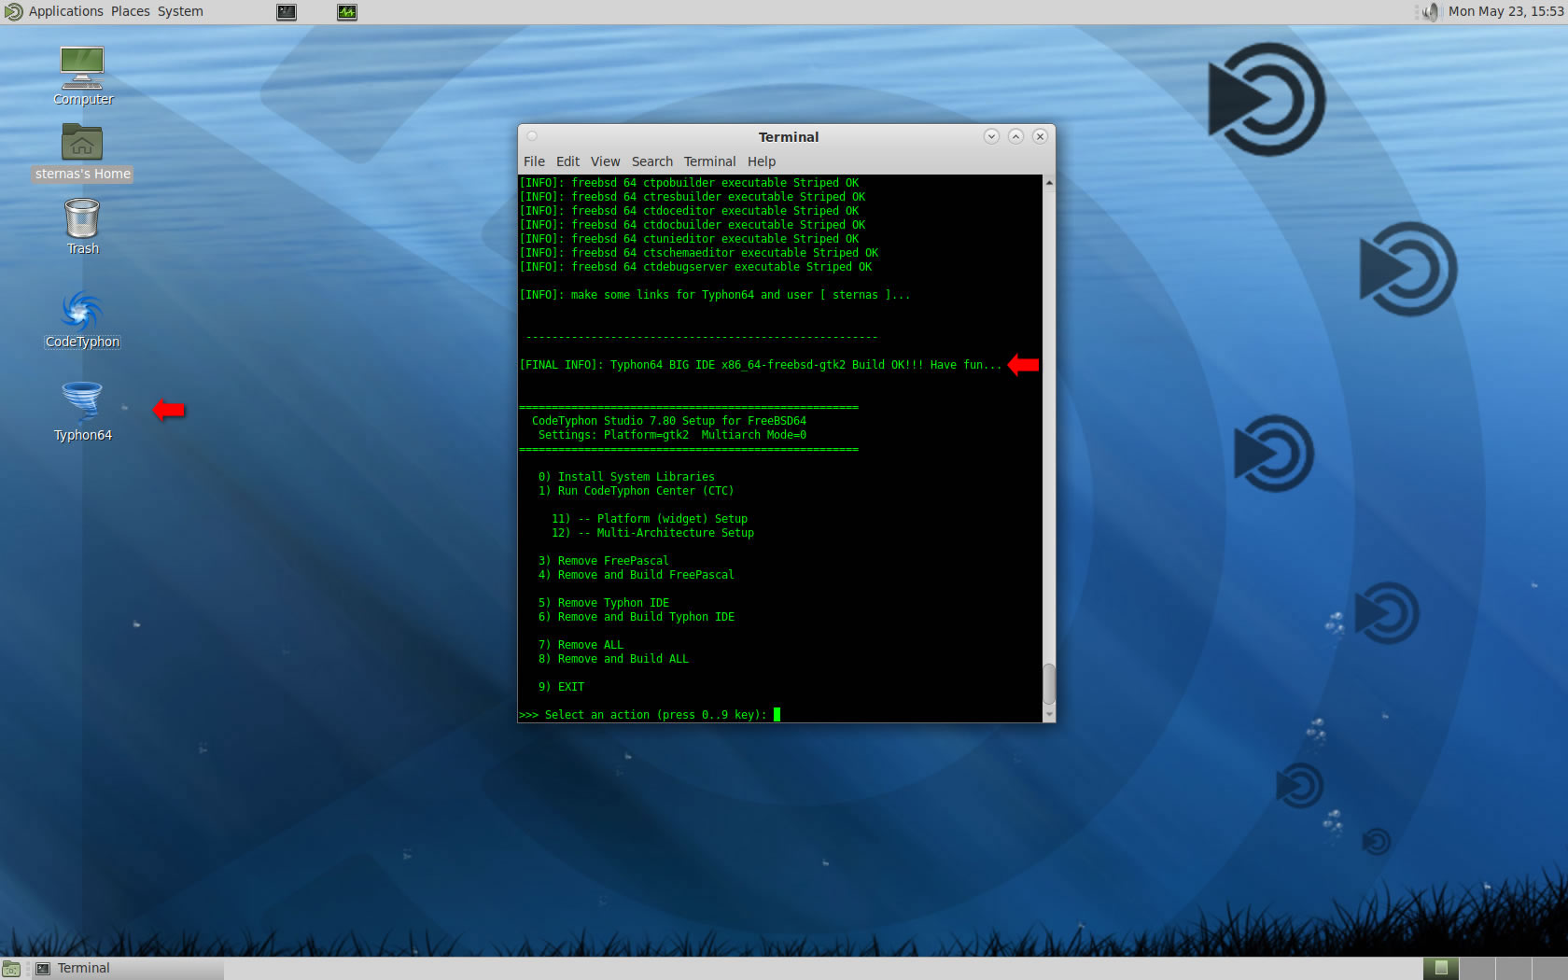The height and width of the screenshot is (980, 1568).
Task: Minimize the Terminal window
Action: click(991, 136)
